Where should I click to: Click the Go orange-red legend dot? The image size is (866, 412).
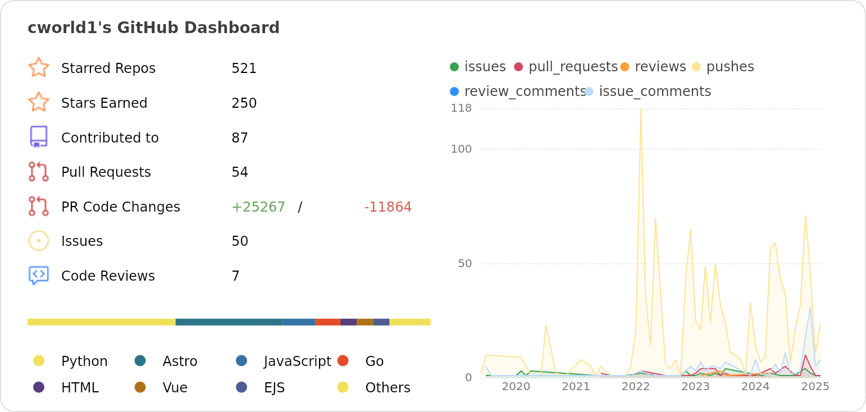point(343,361)
